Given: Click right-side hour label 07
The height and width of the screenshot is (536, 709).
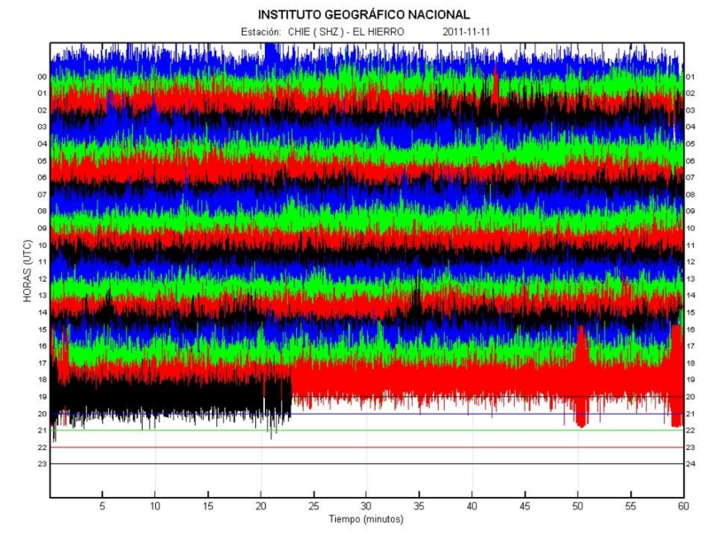Looking at the screenshot, I should click(690, 177).
